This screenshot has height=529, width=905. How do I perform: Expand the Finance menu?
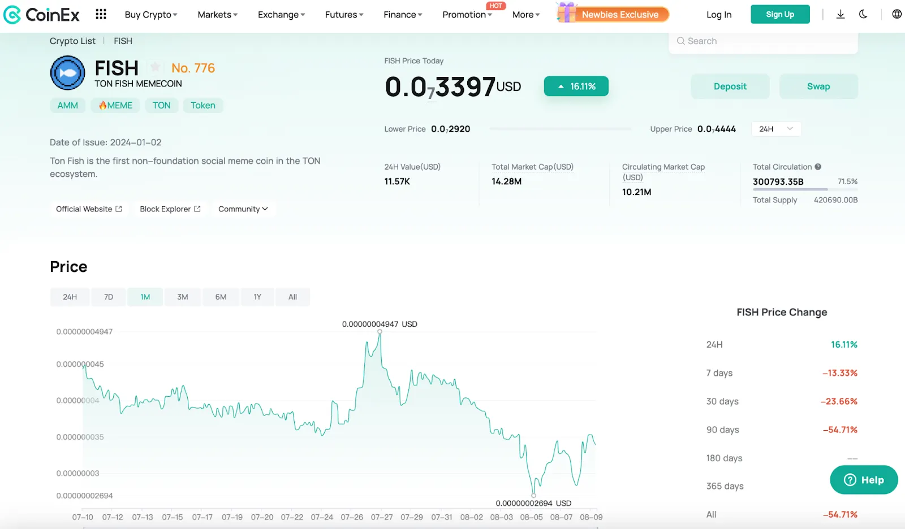point(403,15)
